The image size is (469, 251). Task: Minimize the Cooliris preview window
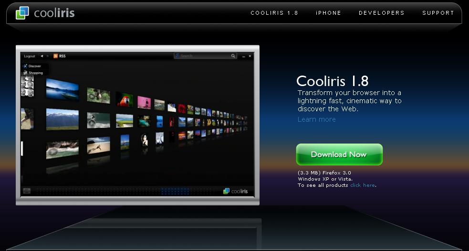[243, 56]
